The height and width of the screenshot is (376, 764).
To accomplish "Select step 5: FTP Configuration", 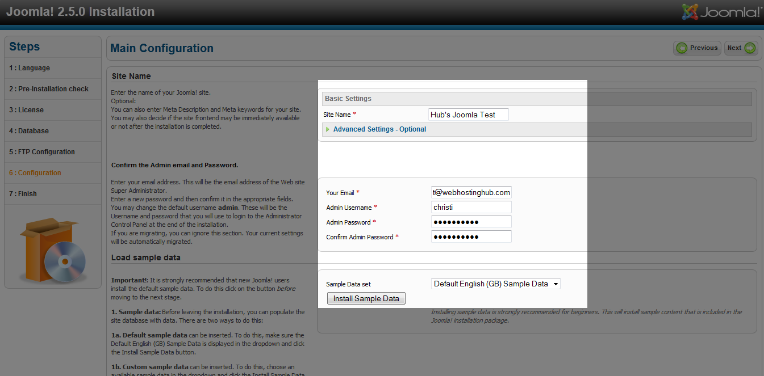I will (x=42, y=152).
